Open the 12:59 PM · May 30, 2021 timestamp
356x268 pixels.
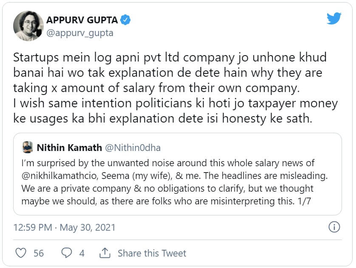point(65,227)
